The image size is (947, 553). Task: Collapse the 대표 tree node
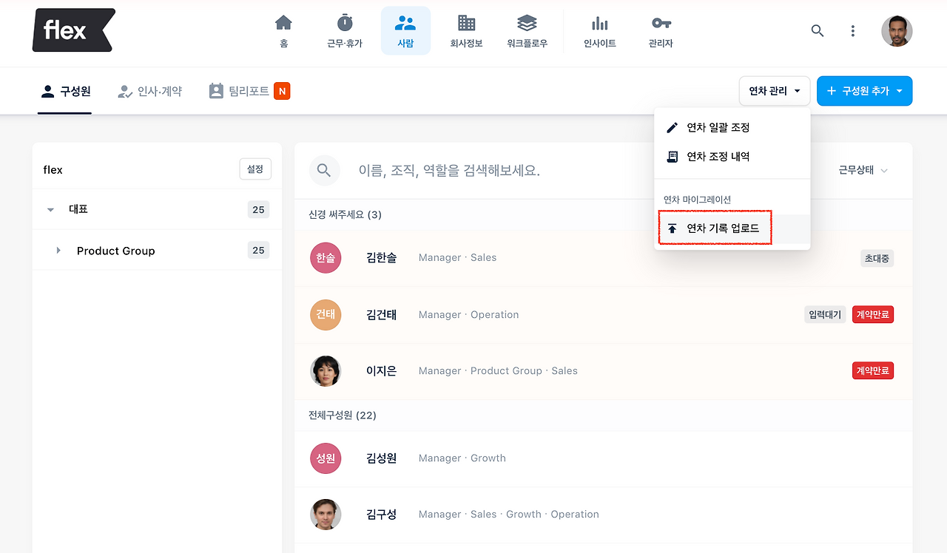tap(50, 209)
